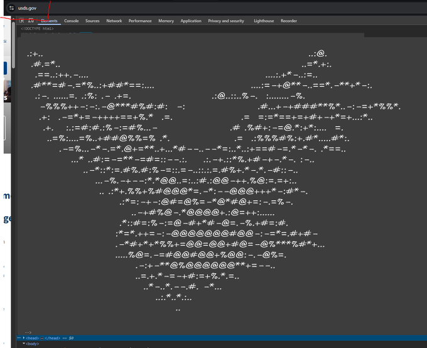
Task: Open the Recorder tab
Action: point(289,21)
